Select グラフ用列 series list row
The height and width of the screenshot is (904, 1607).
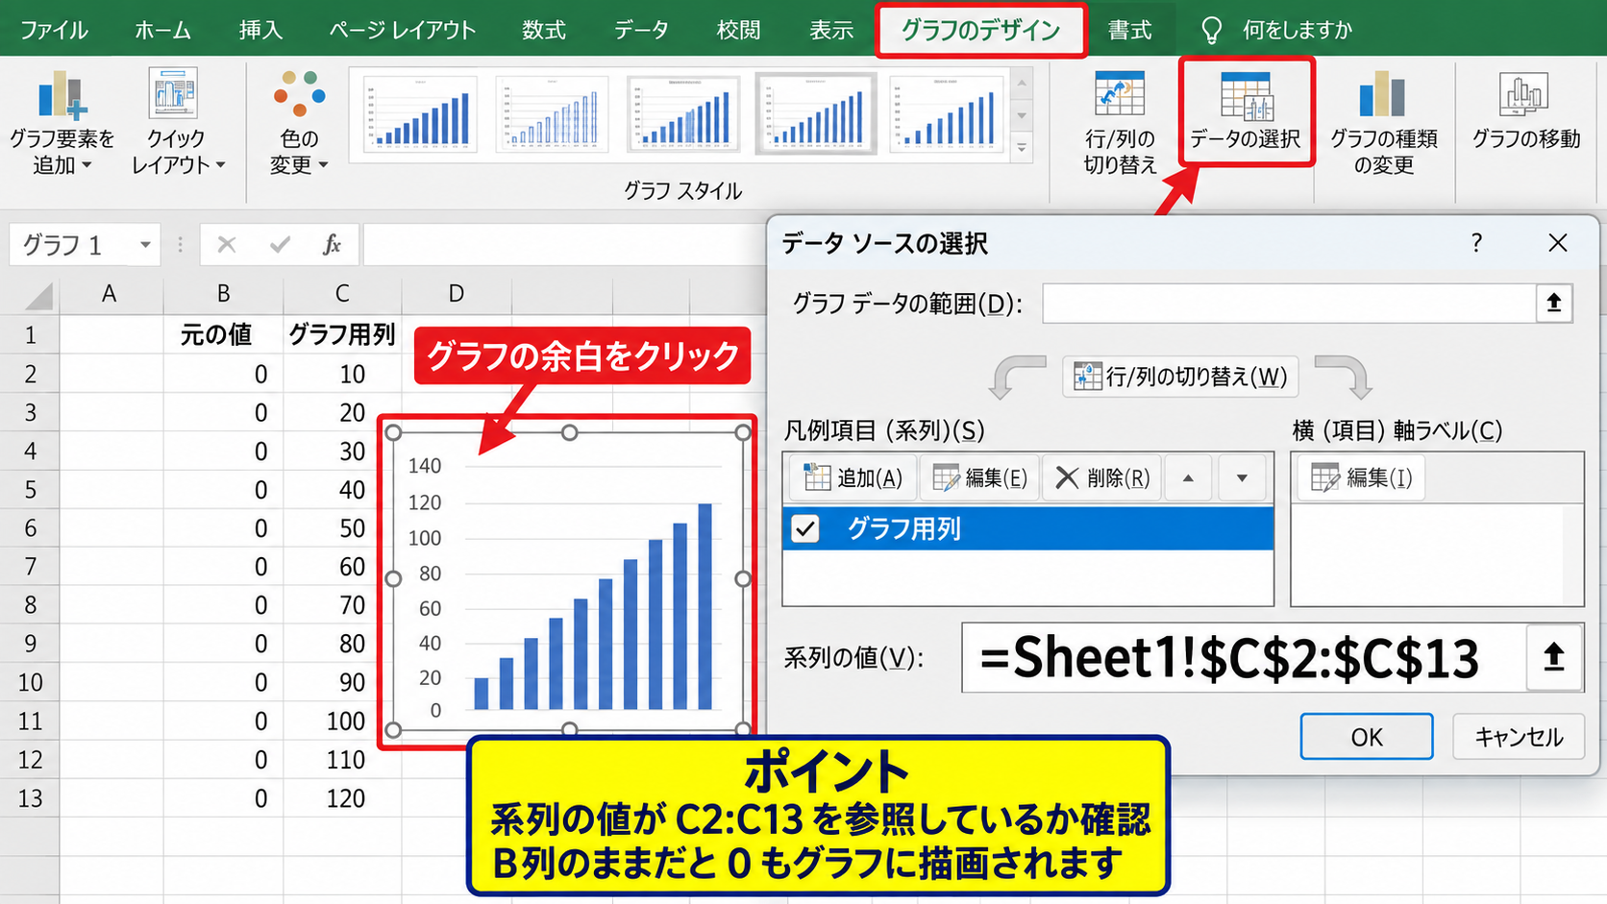click(x=1027, y=528)
